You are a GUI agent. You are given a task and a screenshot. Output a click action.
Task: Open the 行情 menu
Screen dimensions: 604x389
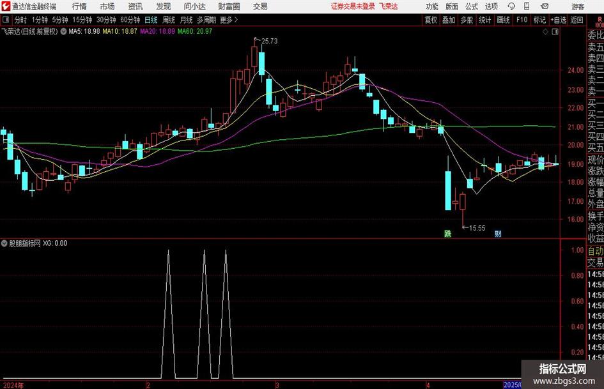click(79, 6)
